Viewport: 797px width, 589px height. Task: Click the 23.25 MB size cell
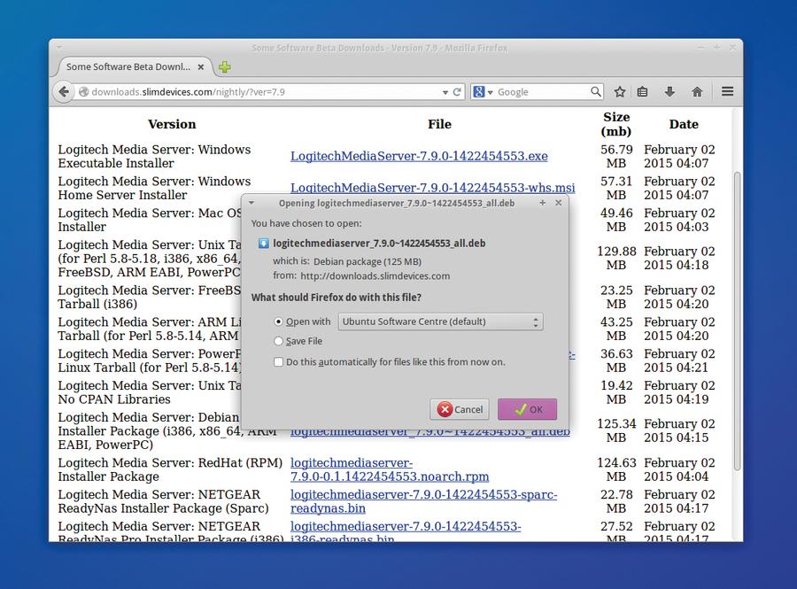coord(616,297)
